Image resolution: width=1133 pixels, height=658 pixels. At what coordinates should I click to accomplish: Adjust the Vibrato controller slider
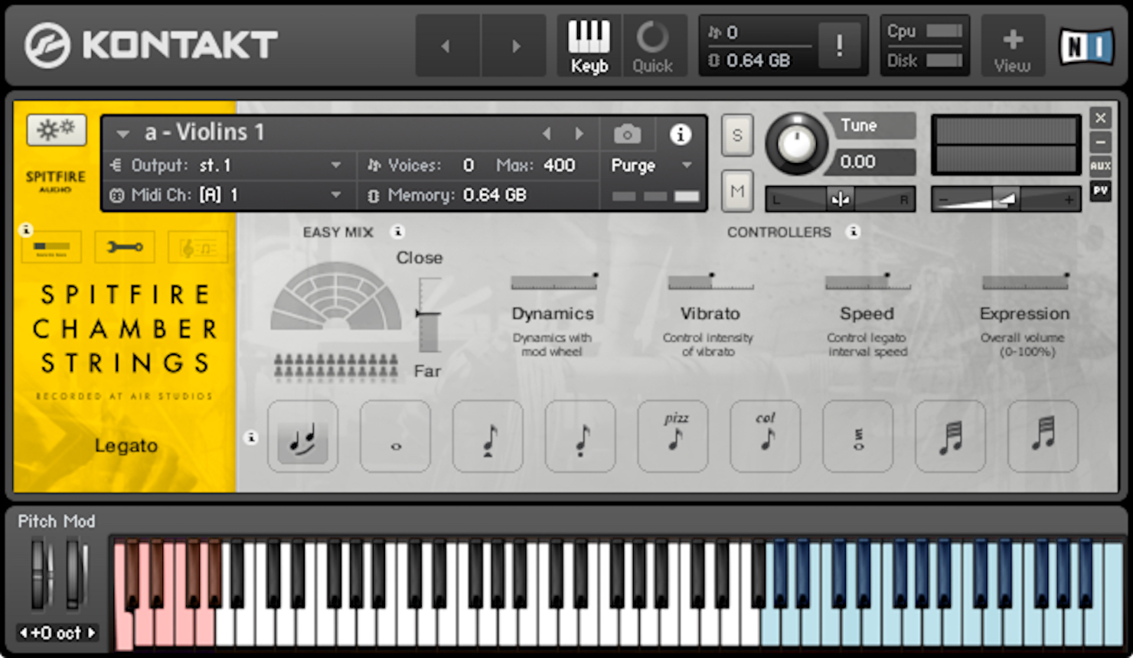click(x=710, y=282)
